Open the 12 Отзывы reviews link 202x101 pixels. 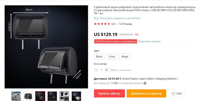click(x=125, y=24)
